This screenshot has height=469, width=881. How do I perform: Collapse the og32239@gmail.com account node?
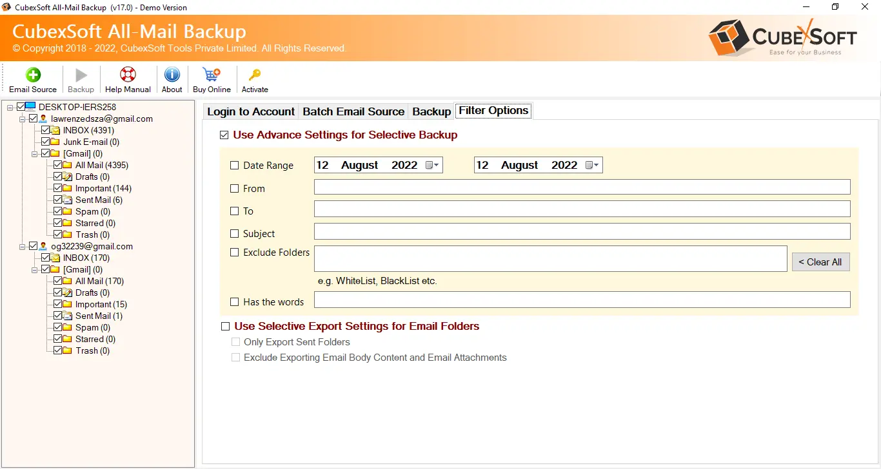(x=23, y=246)
